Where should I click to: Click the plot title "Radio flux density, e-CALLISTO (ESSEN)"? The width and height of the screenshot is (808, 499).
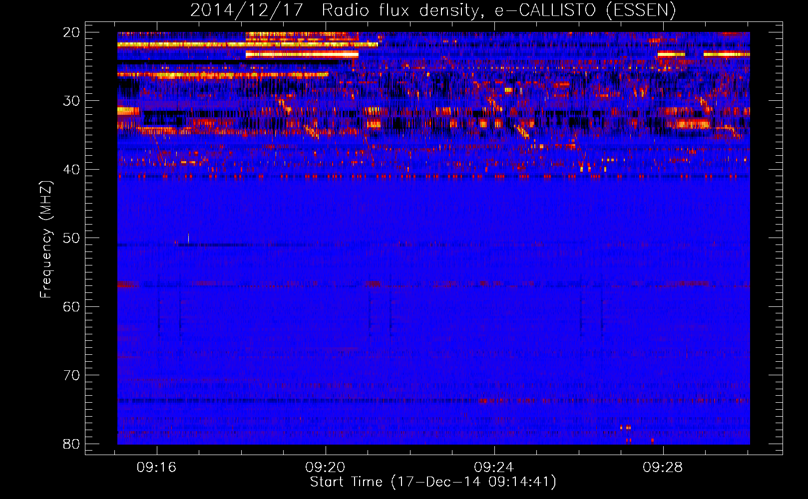click(x=498, y=10)
